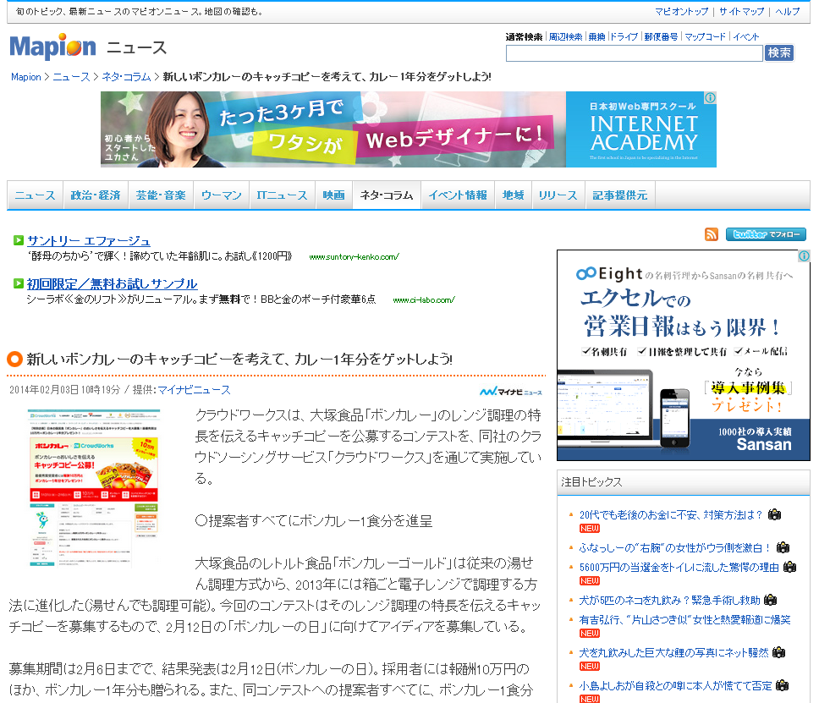Click camera icon next to 5600万円の当選金 topic
This screenshot has height=703, width=819.
pyautogui.click(x=789, y=567)
